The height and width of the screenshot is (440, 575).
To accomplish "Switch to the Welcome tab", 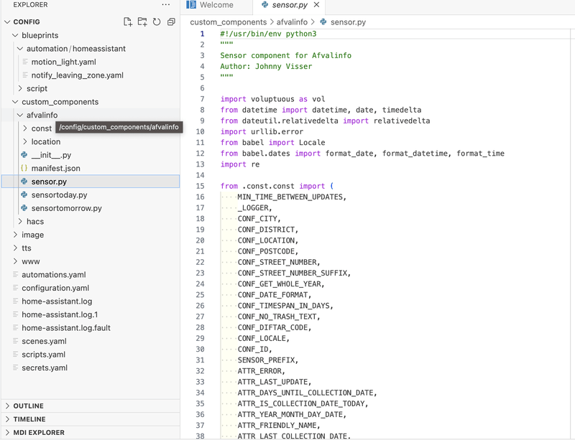I will point(216,5).
